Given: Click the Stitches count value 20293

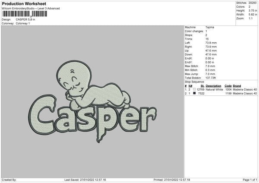Looking at the screenshot, I should tap(253, 3).
